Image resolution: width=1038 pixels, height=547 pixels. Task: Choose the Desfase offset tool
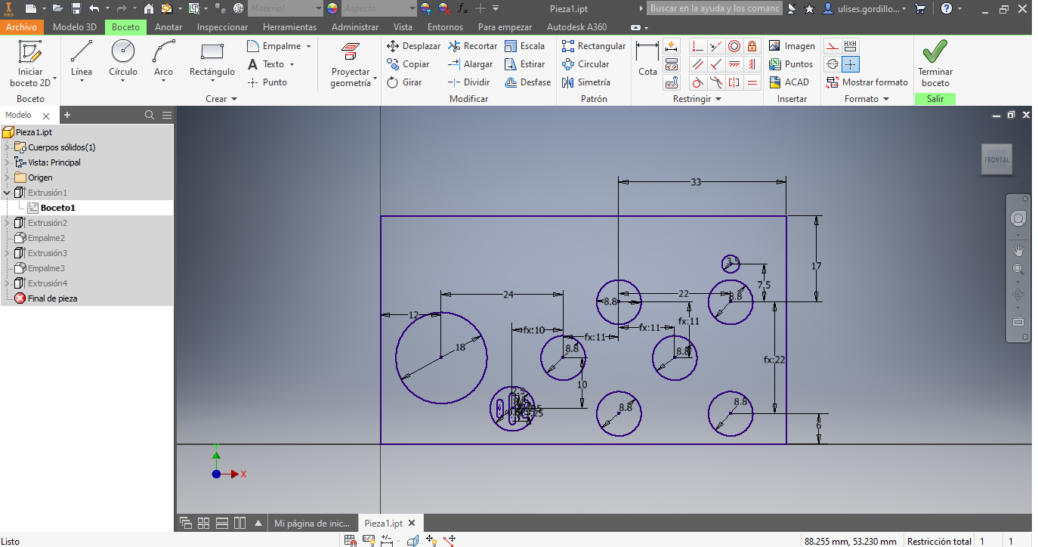[528, 82]
